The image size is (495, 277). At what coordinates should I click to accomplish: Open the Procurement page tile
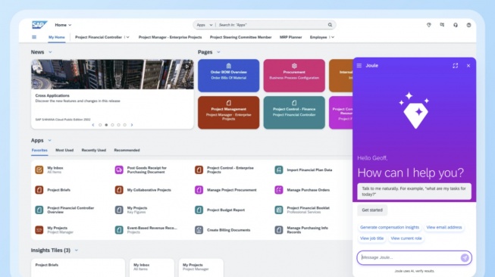[x=294, y=76]
